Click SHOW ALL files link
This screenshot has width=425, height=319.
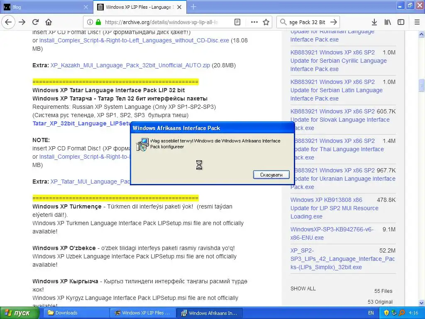point(303,289)
